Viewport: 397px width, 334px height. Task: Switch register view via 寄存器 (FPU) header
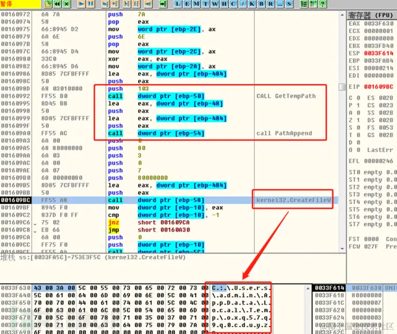[x=372, y=16]
